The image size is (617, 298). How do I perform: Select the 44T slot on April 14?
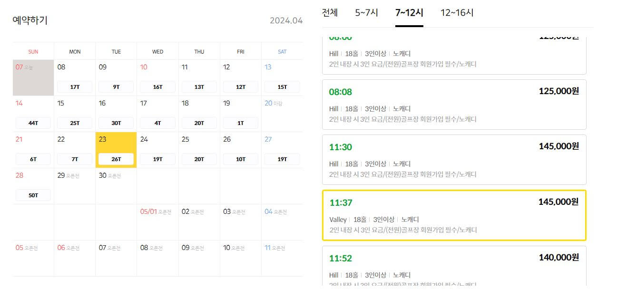33,123
